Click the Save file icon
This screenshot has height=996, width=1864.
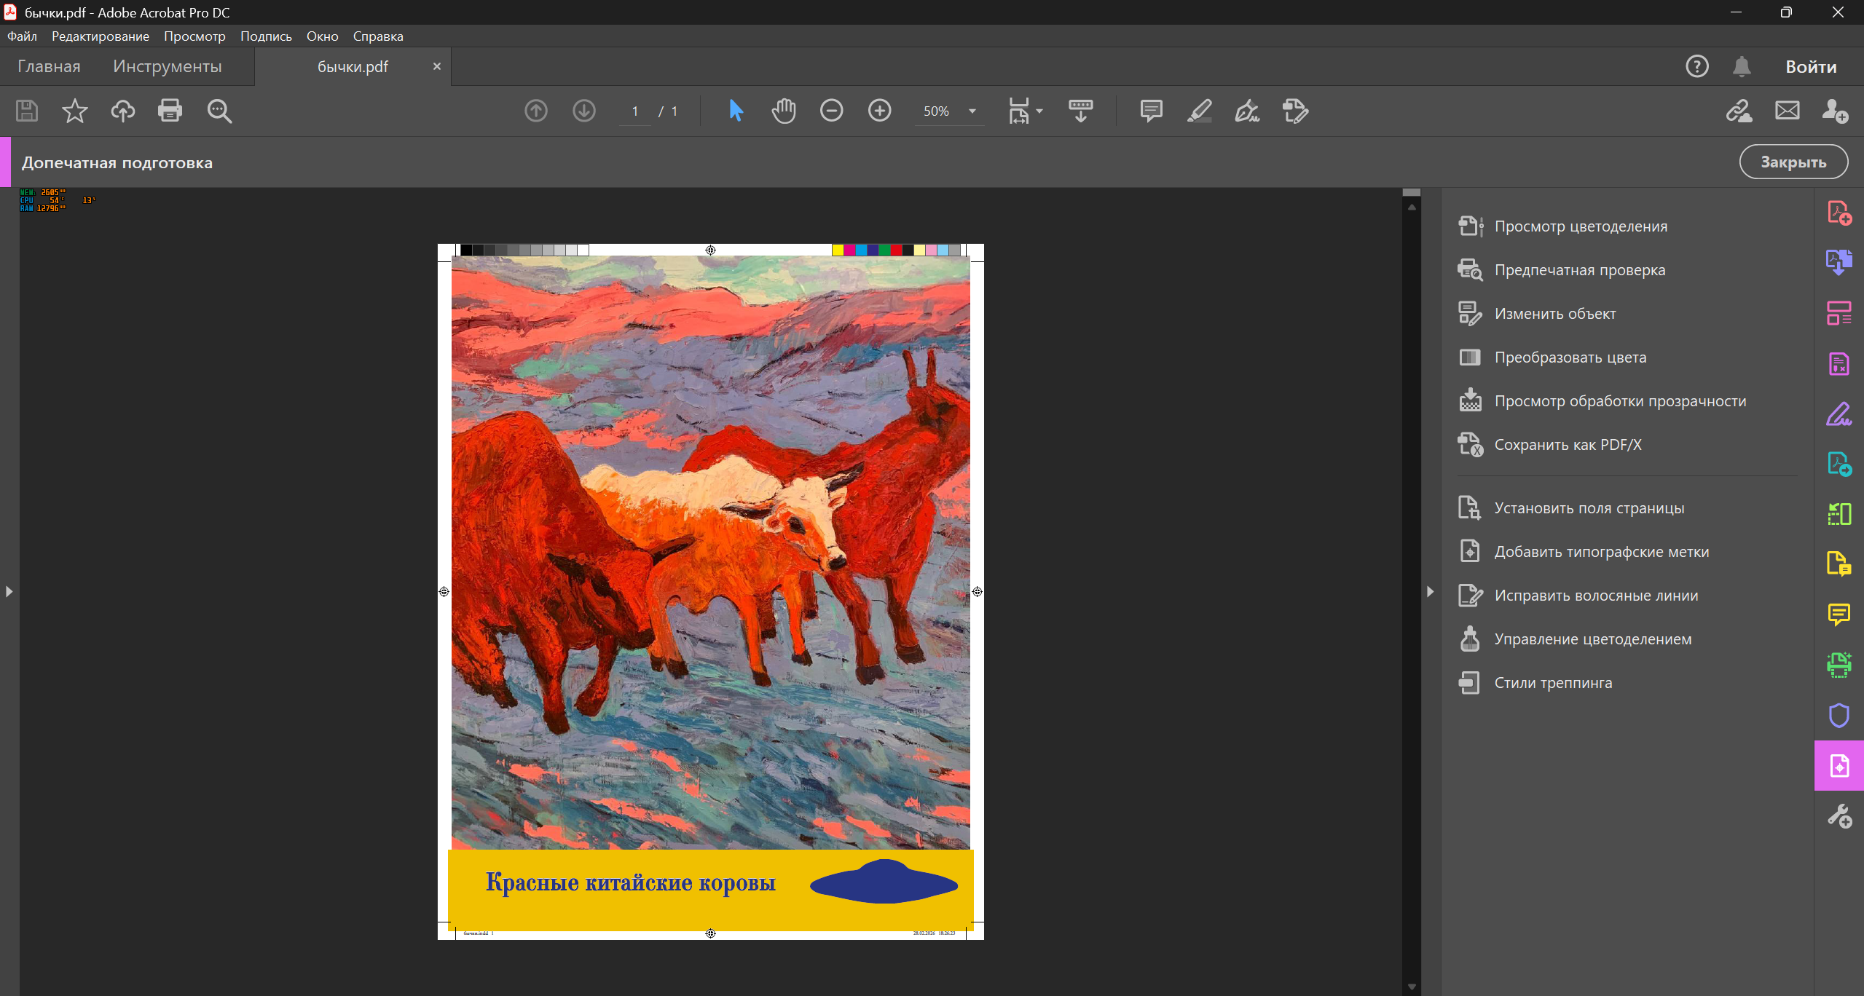point(27,111)
